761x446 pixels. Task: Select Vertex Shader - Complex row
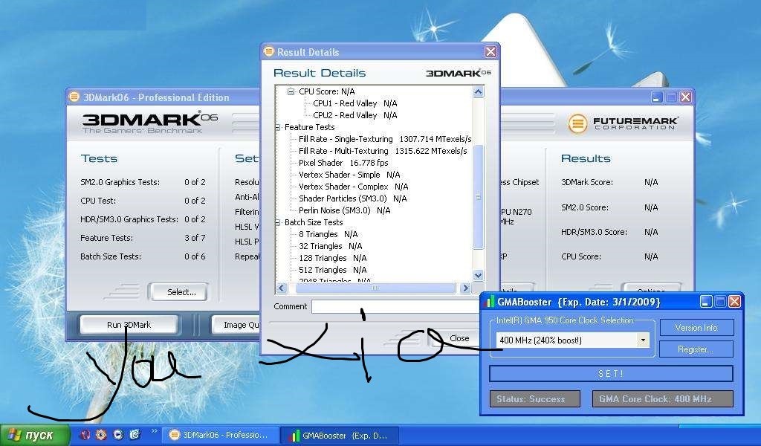coord(353,187)
